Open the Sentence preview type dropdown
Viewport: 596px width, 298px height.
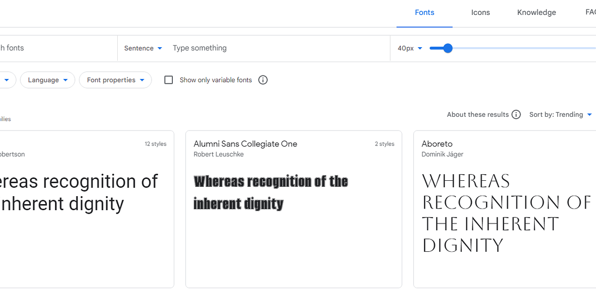[x=143, y=48]
